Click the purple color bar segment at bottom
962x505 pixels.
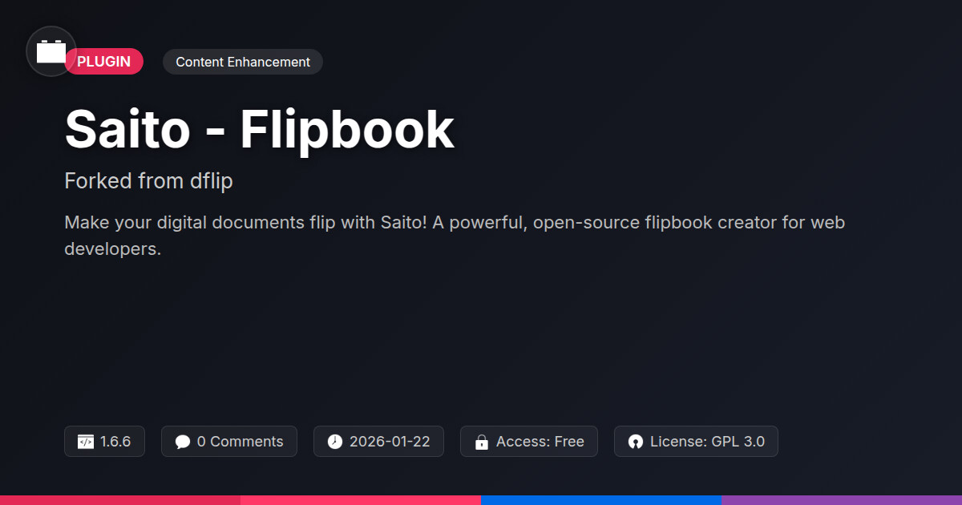pyautogui.click(x=842, y=500)
